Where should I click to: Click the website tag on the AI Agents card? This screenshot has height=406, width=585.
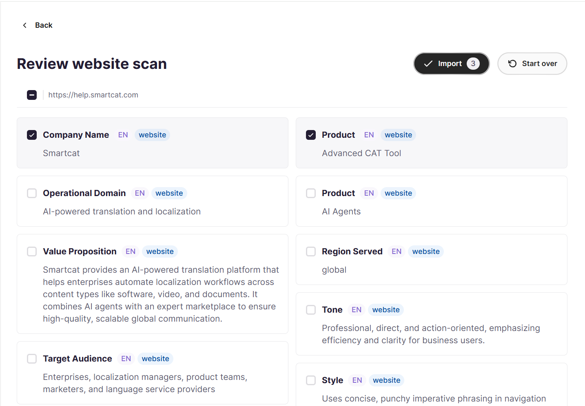pyautogui.click(x=398, y=193)
